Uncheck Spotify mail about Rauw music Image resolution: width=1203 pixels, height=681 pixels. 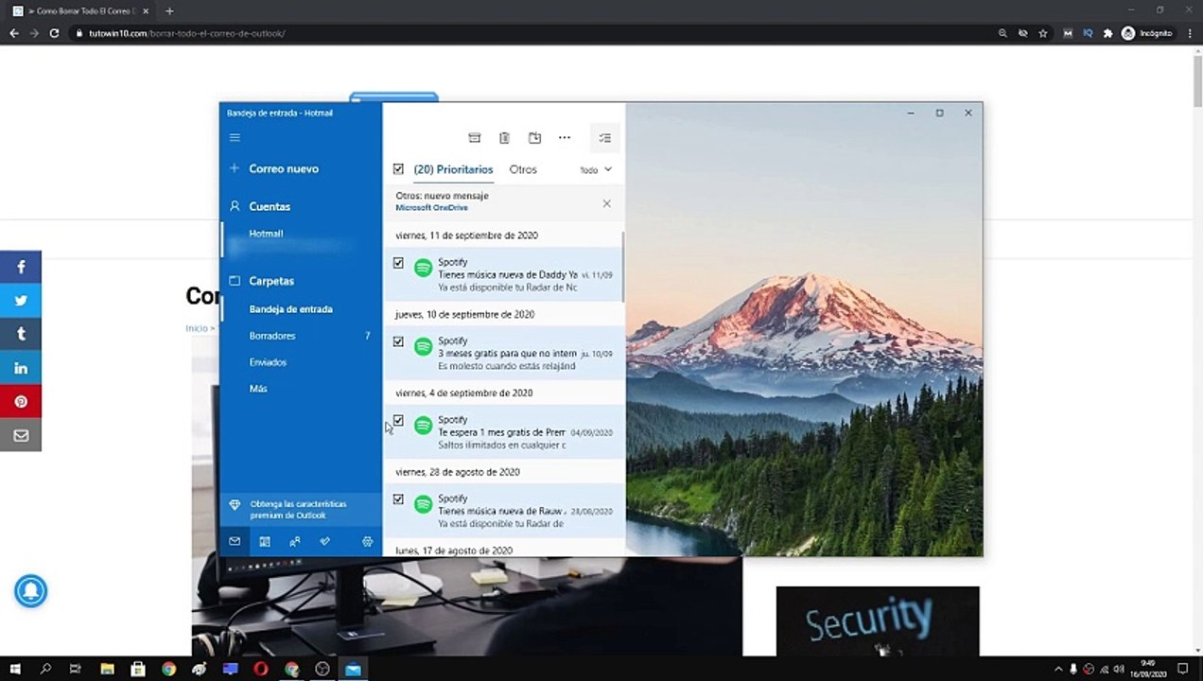(398, 498)
